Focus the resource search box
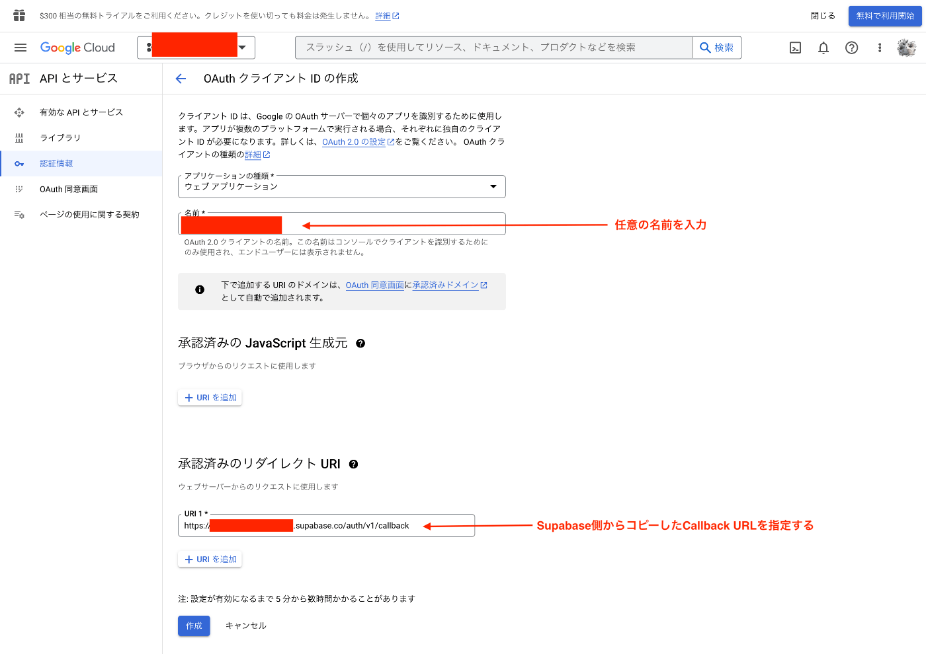 [493, 48]
